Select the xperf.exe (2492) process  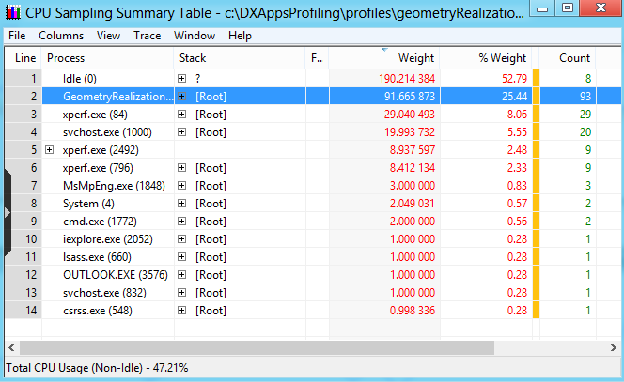pyautogui.click(x=101, y=150)
